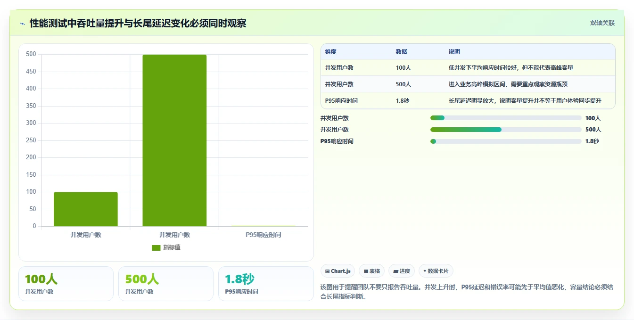Select the 数据卡片 chip
This screenshot has width=634, height=320.
[436, 271]
